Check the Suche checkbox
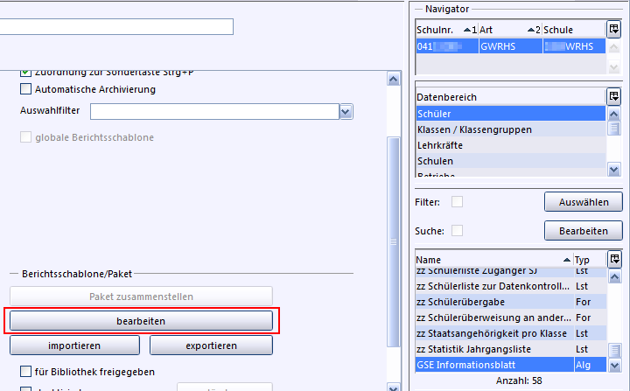The image size is (630, 391). pyautogui.click(x=457, y=231)
